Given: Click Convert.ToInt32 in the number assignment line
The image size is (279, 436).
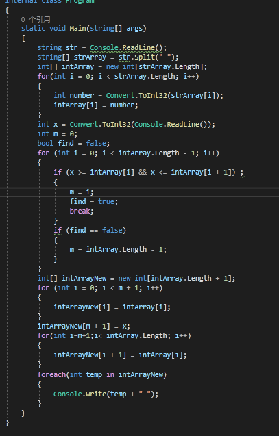Looking at the screenshot, I should [x=136, y=95].
